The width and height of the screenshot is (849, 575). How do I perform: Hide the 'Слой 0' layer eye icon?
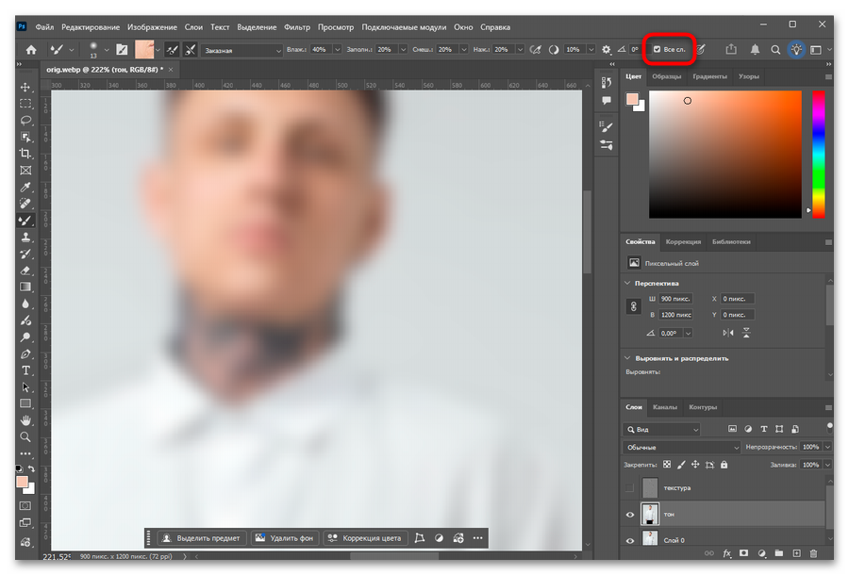click(630, 540)
